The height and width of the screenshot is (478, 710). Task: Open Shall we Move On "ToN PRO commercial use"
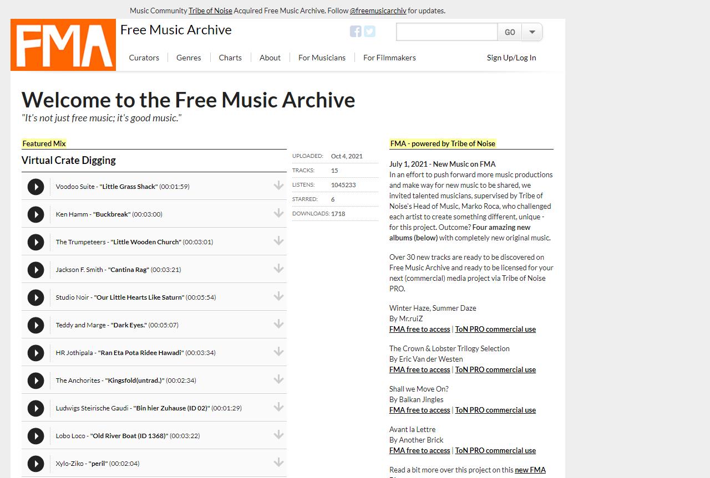coord(495,410)
